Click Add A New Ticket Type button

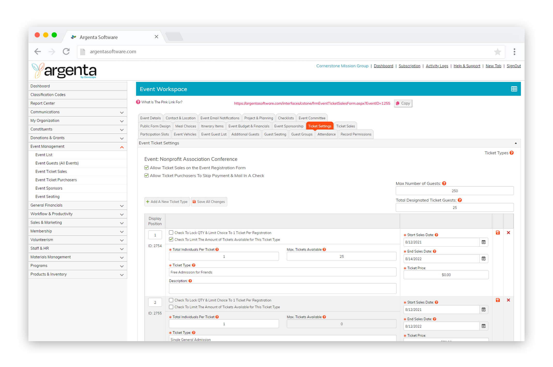[x=167, y=202]
